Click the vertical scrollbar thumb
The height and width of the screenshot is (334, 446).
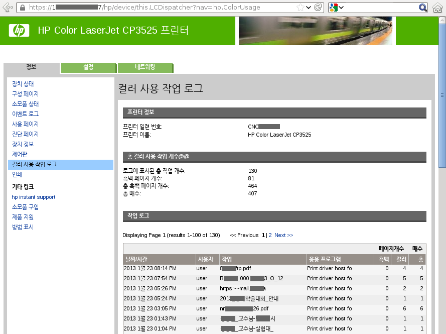(442, 95)
